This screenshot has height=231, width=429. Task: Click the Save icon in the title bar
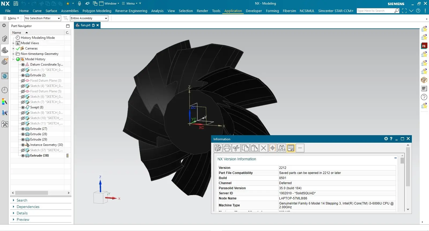pos(16,3)
